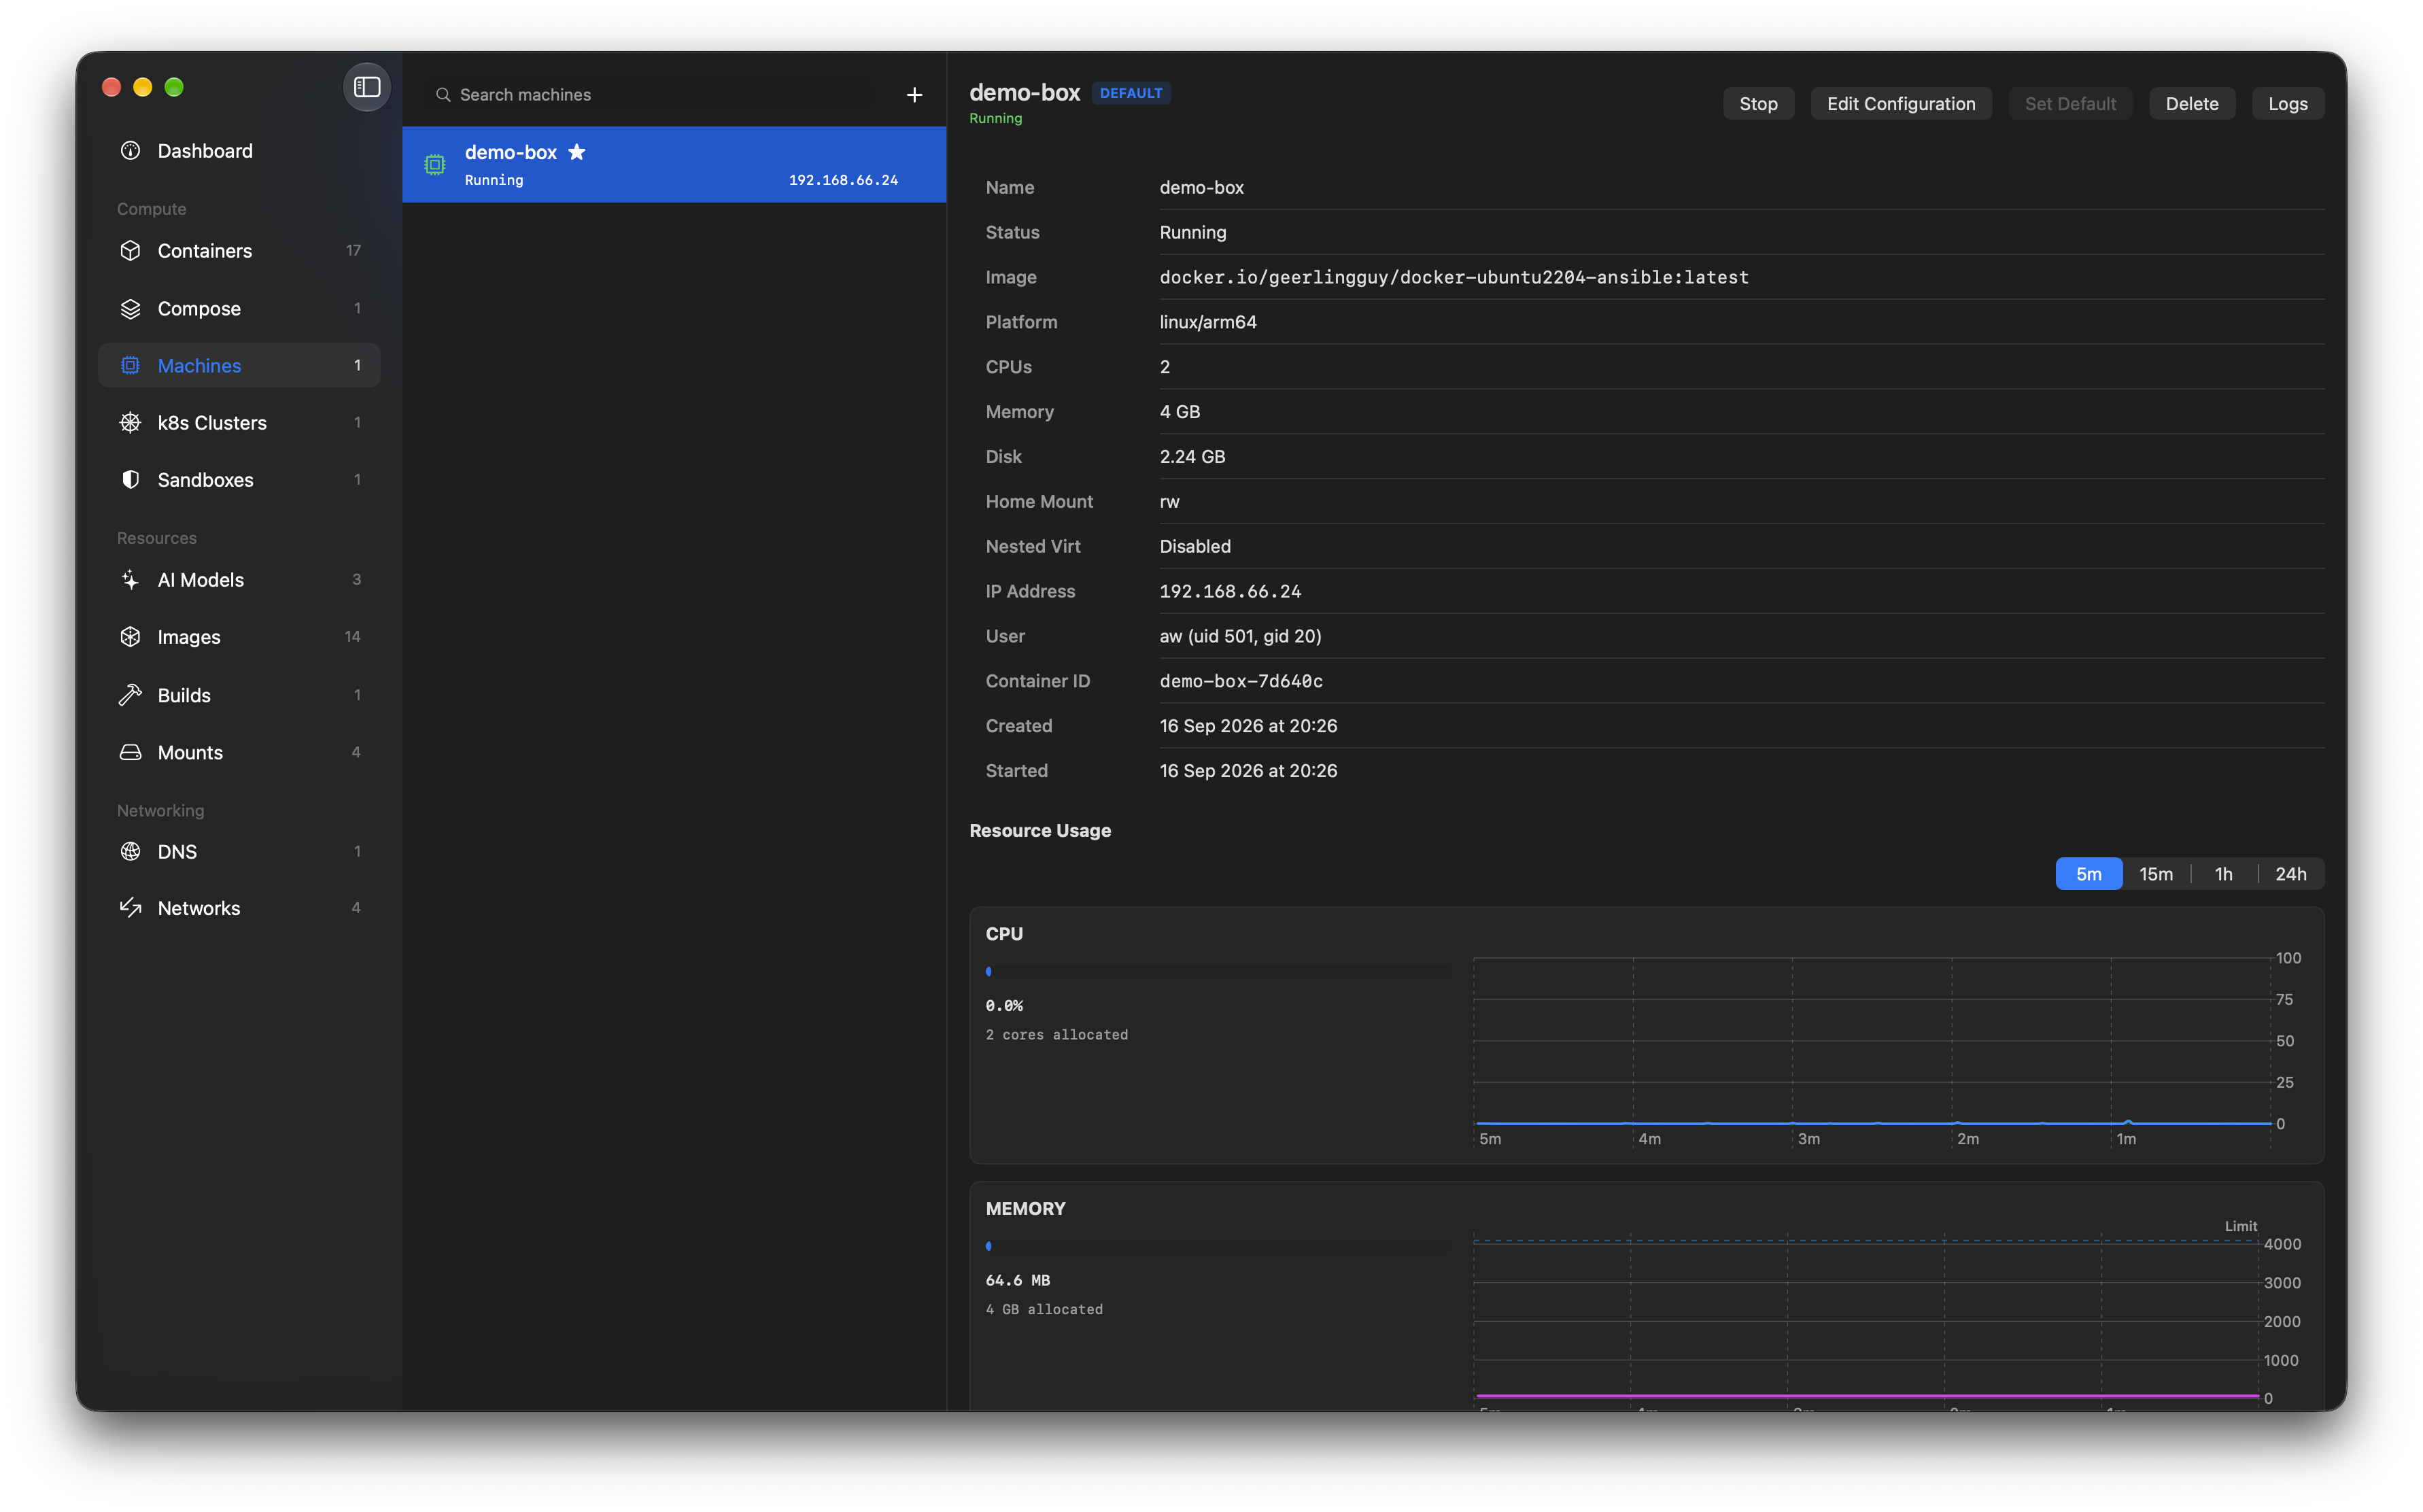The width and height of the screenshot is (2423, 1512).
Task: Open the Mounts section label
Action: tap(190, 752)
